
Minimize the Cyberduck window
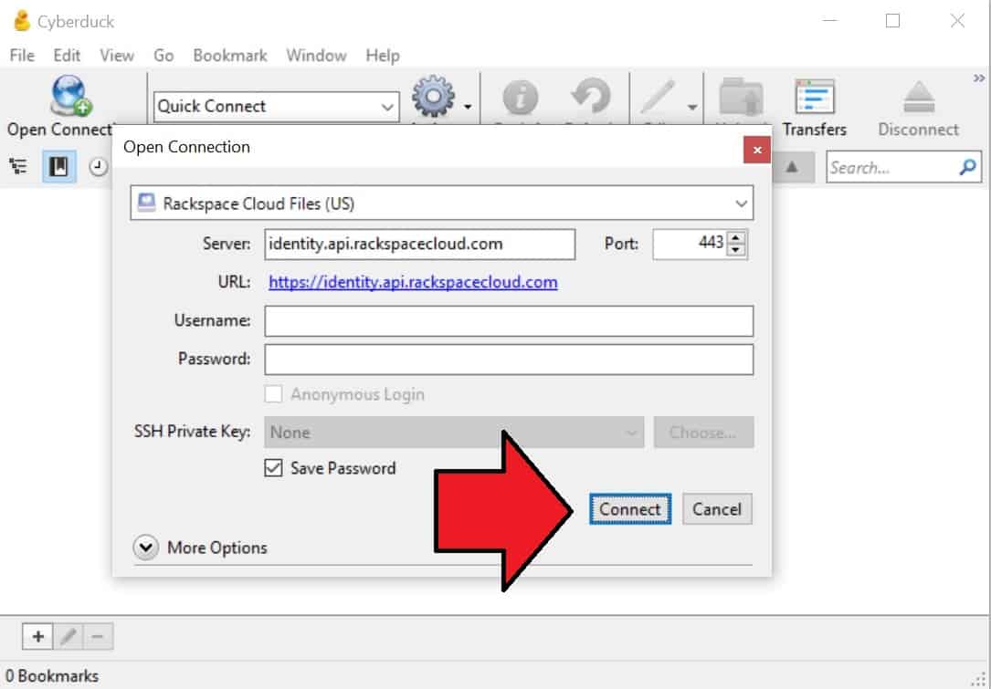click(830, 21)
